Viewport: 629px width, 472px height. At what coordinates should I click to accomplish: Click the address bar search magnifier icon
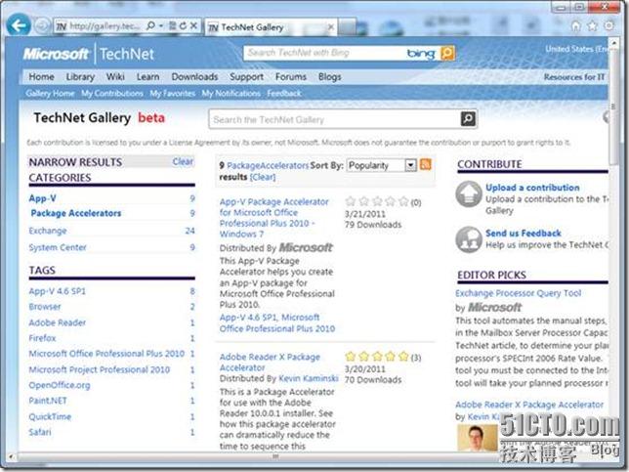coord(150,26)
